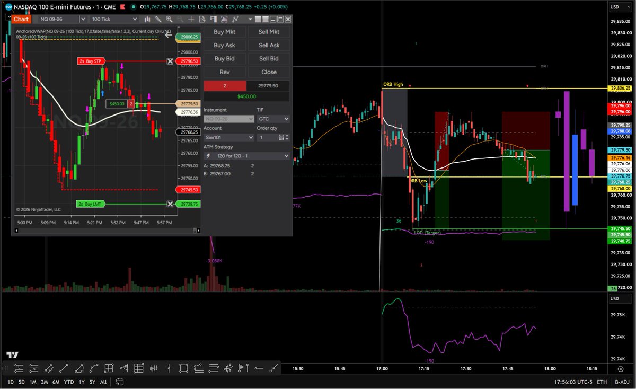Click the Order qty stepper arrows
Viewport: 636px width, 389px height.
(287, 137)
